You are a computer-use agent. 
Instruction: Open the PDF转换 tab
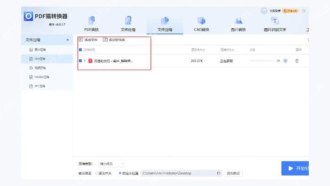tap(91, 24)
